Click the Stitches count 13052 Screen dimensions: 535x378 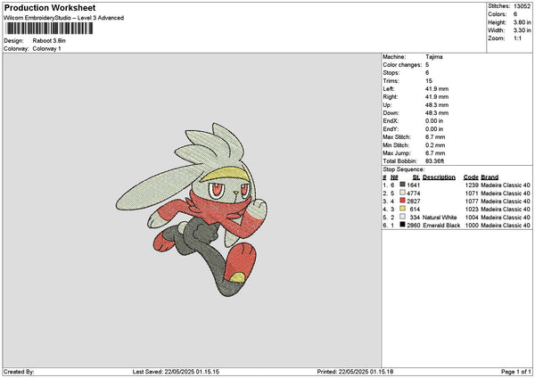point(522,6)
